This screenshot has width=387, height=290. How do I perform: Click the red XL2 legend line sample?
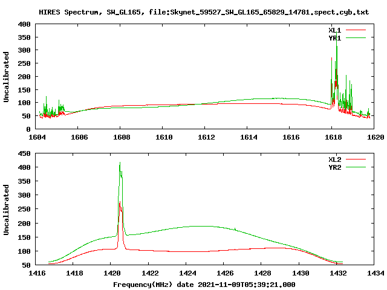356,159
